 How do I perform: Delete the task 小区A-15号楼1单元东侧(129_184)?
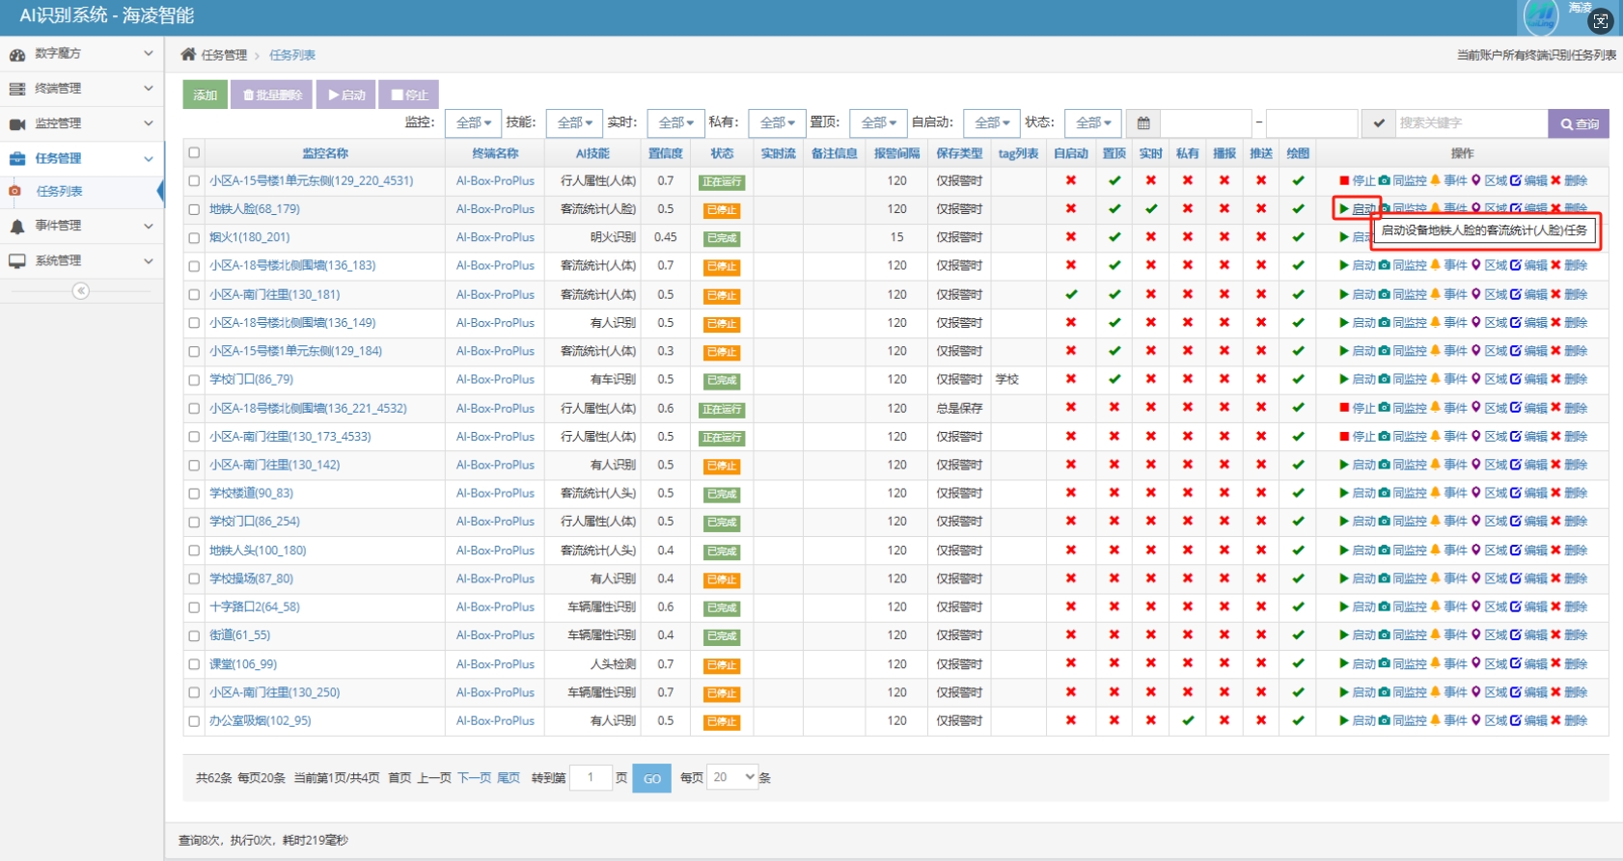[1569, 351]
